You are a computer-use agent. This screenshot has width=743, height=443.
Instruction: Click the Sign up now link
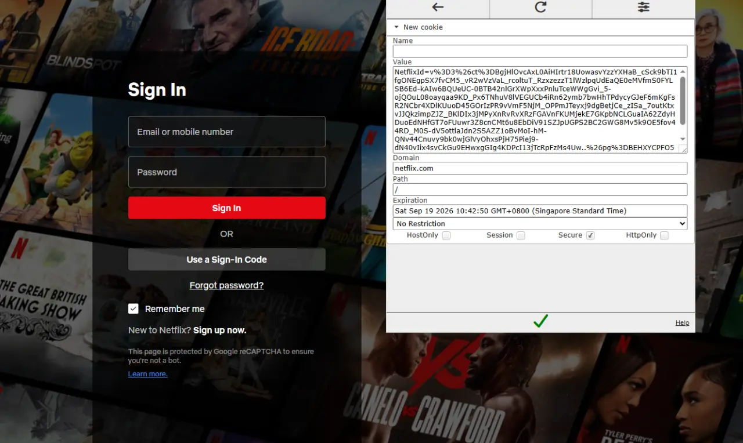[219, 330]
